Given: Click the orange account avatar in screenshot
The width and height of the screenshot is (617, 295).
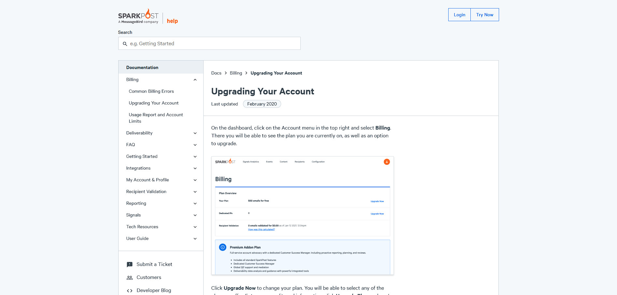Looking at the screenshot, I should pos(387,162).
